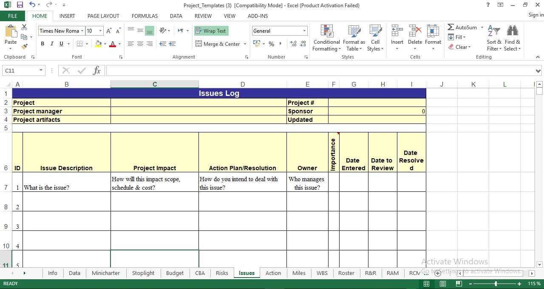The height and width of the screenshot is (289, 544).
Task: Open the Font Color swatch menu
Action: (x=119, y=44)
